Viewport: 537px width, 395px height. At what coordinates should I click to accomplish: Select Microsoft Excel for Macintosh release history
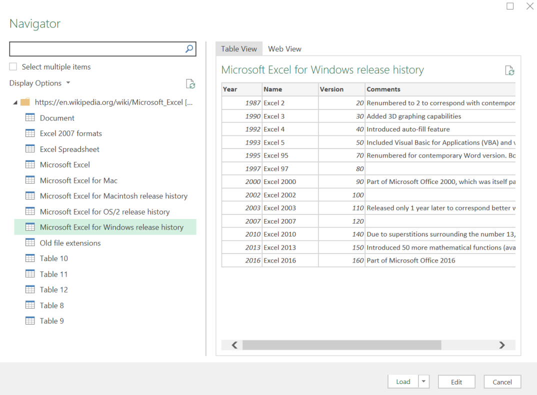[x=113, y=196]
